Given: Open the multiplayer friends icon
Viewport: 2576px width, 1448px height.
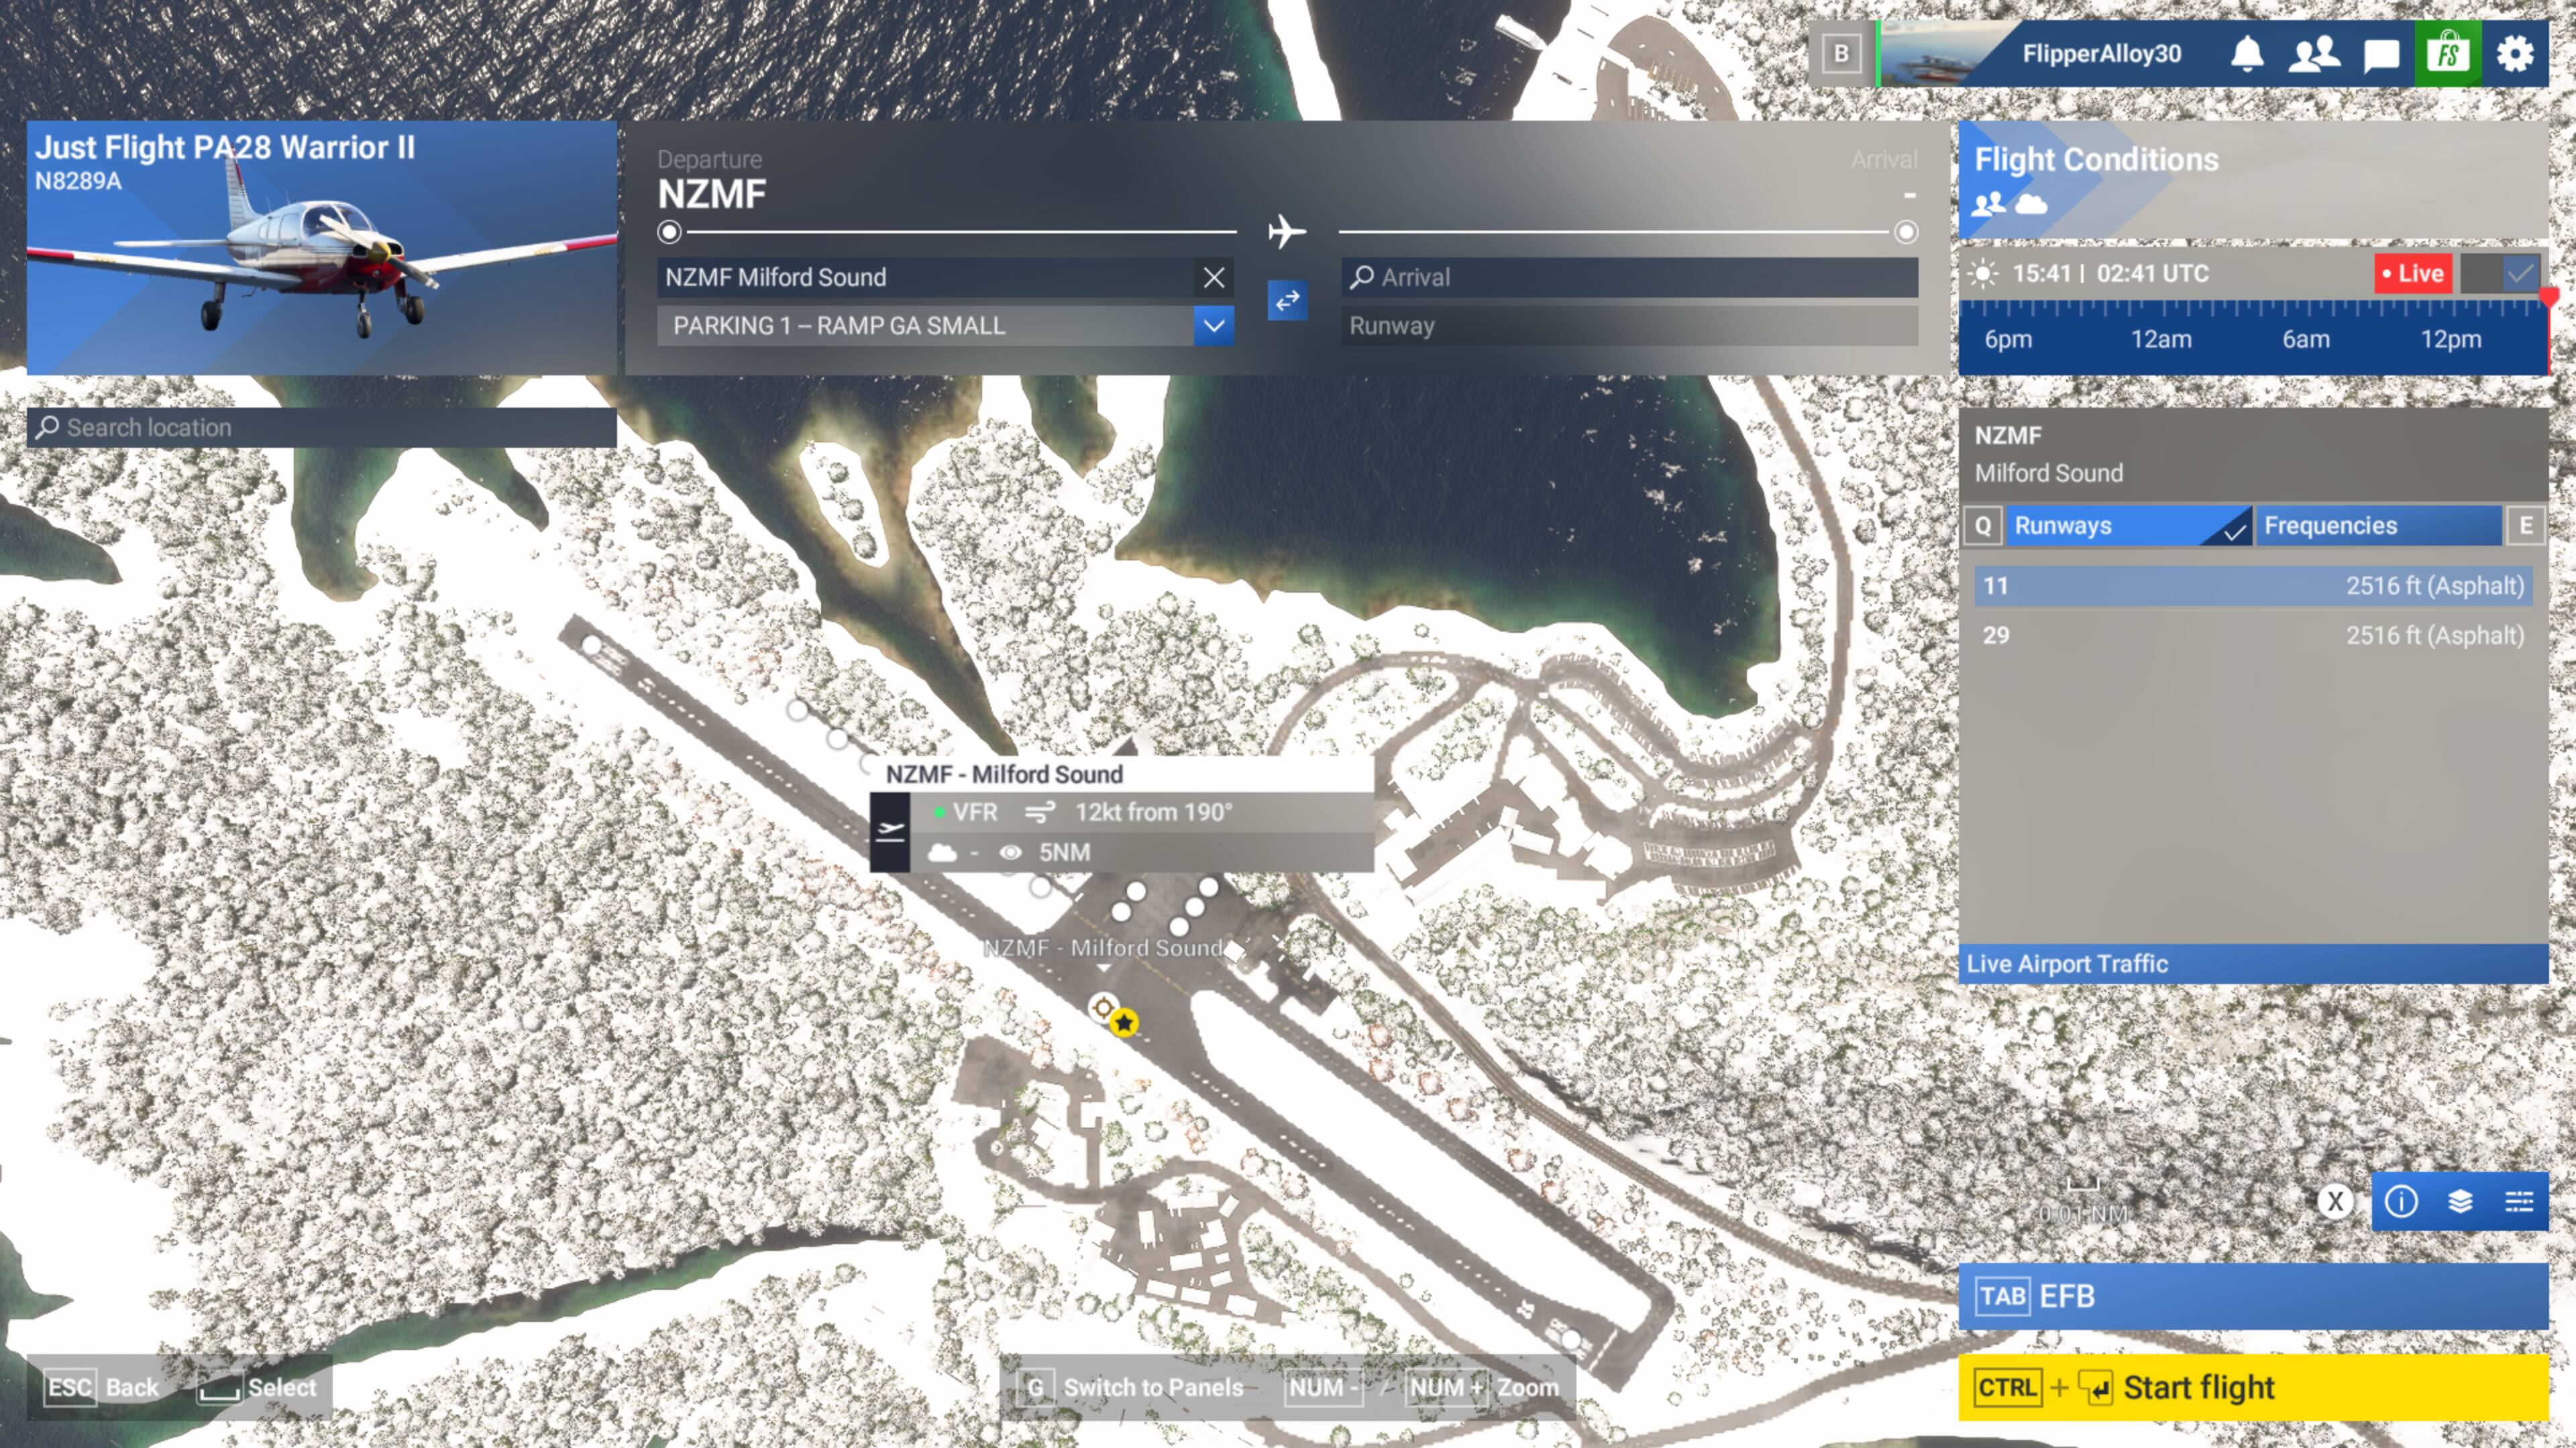Looking at the screenshot, I should pyautogui.click(x=2313, y=54).
